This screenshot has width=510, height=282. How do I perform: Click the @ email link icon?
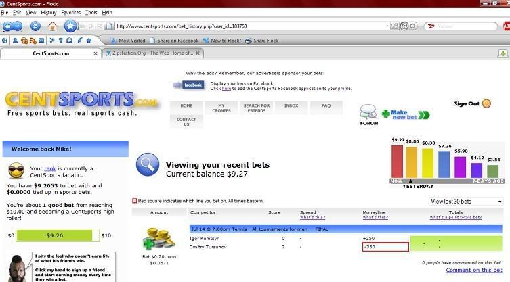404,26
